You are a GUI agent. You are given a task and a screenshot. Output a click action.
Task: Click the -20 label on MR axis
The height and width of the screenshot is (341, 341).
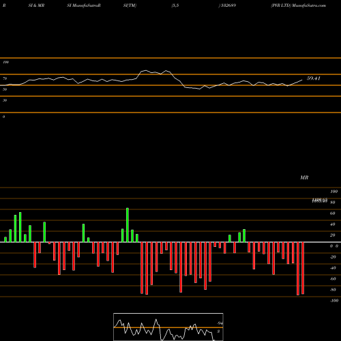pyautogui.click(x=333, y=257)
